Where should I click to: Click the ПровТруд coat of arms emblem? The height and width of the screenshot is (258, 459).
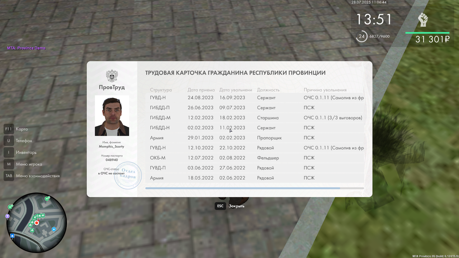(112, 76)
